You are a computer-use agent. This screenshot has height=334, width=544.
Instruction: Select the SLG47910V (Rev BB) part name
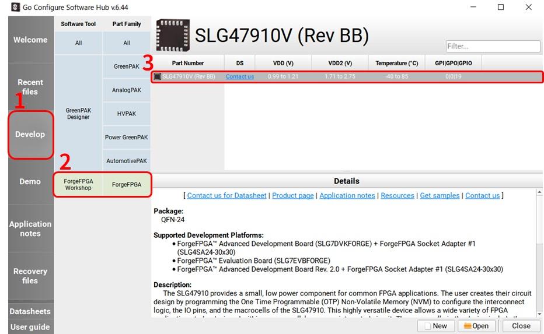click(189, 76)
